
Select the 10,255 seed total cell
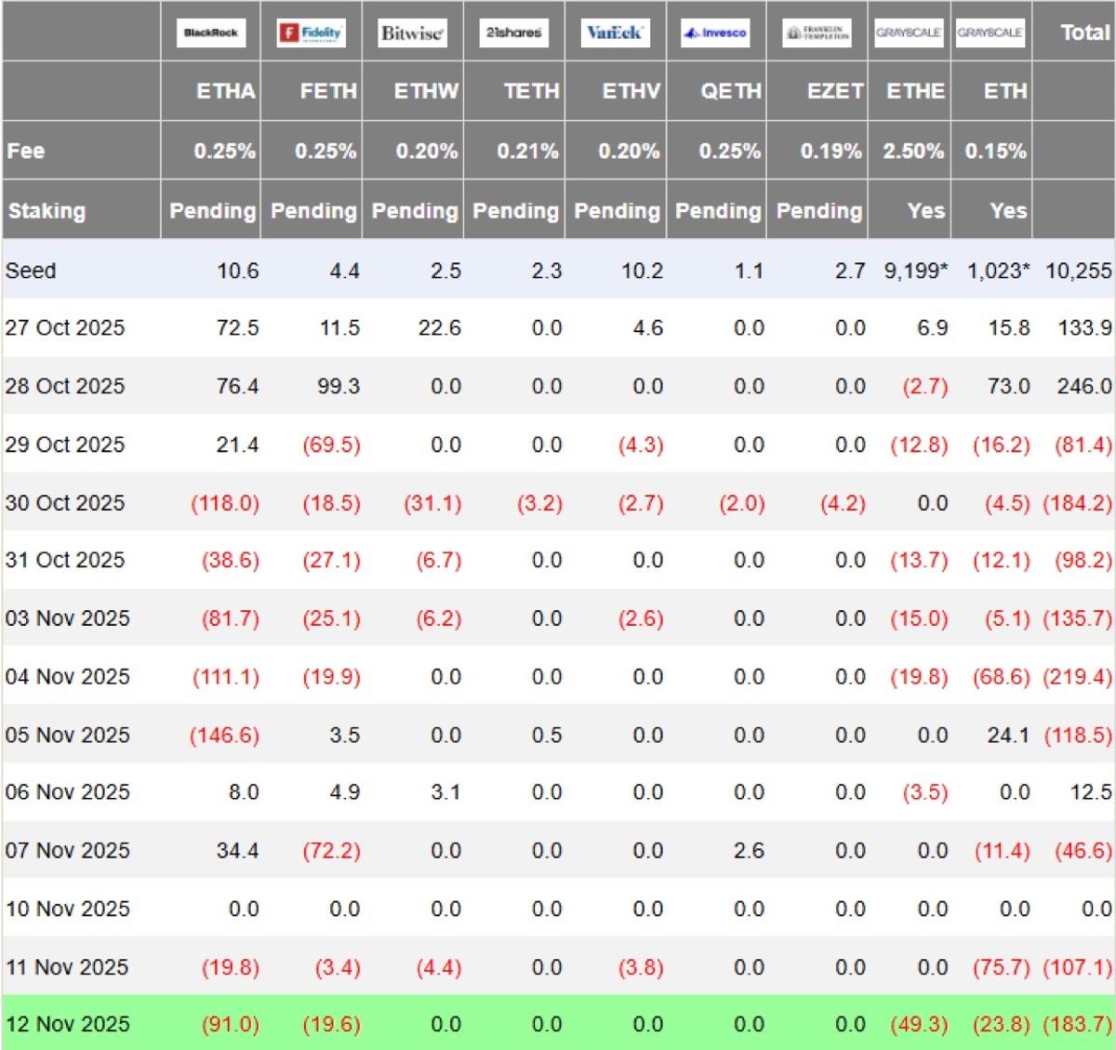point(1078,271)
